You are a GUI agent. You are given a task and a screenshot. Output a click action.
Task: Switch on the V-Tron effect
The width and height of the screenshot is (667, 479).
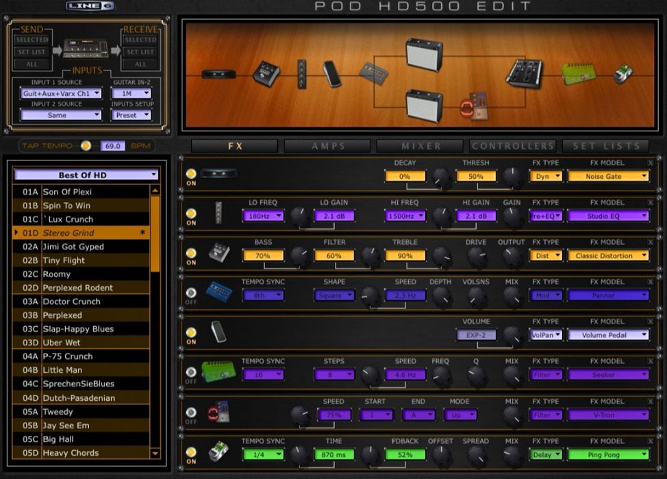191,412
